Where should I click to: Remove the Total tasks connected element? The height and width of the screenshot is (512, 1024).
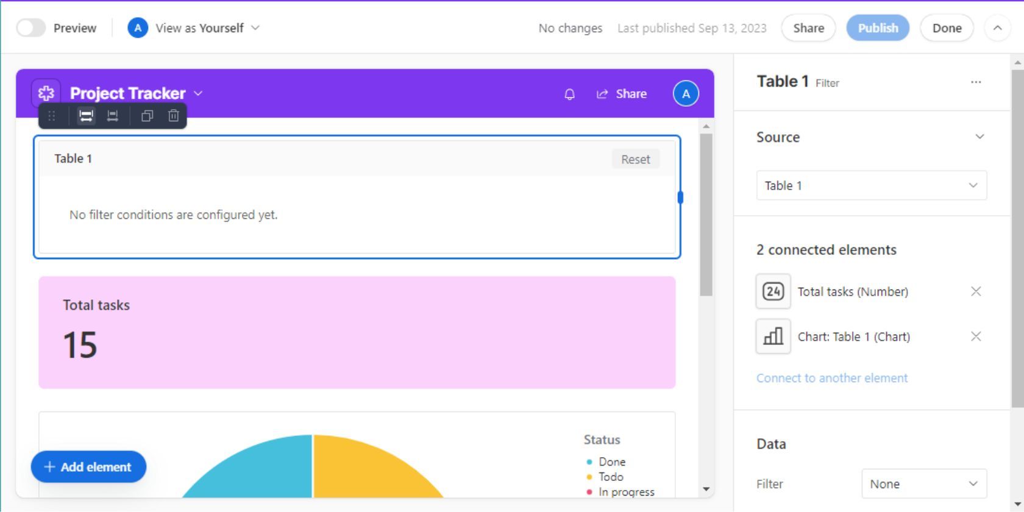pyautogui.click(x=976, y=291)
